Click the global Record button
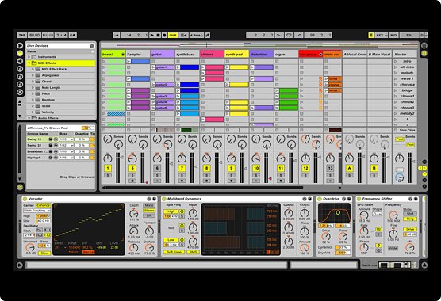Screen dimensions: 441x301 (164, 36)
